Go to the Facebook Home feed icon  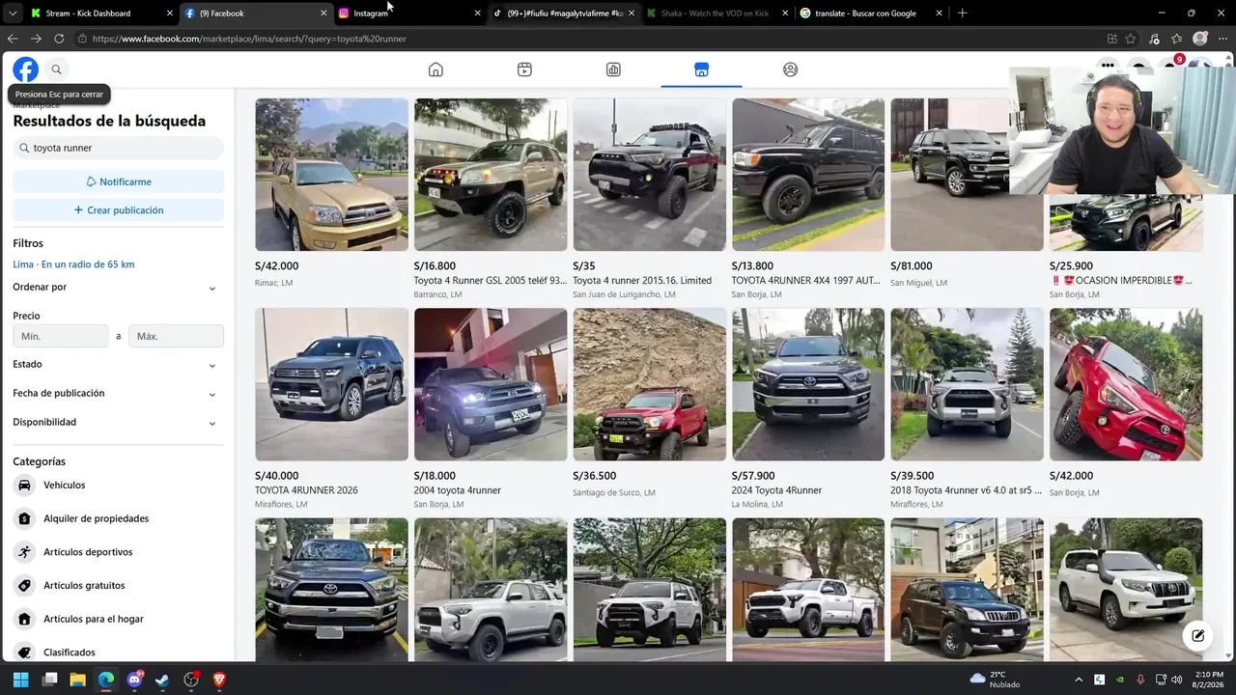click(435, 69)
